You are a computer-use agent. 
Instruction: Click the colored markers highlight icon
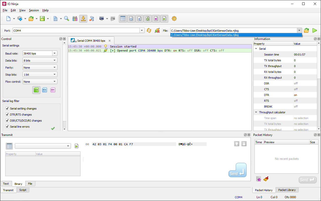(75, 19)
